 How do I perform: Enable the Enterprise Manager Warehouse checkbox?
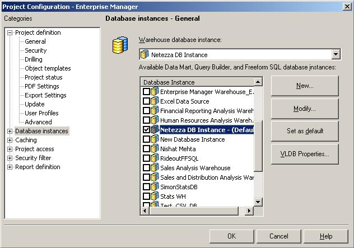coord(146,92)
